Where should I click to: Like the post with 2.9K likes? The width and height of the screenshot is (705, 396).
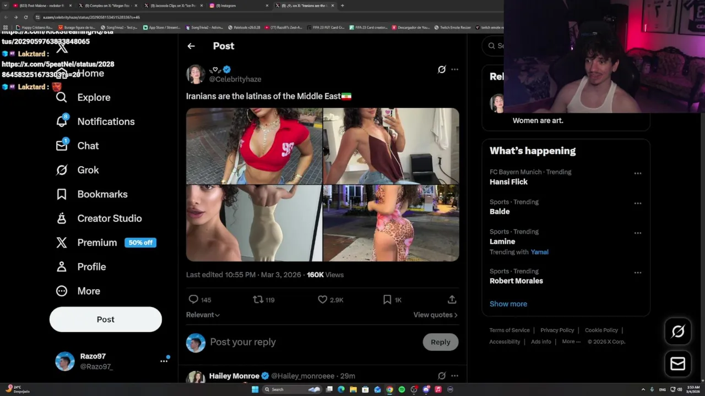[323, 299]
